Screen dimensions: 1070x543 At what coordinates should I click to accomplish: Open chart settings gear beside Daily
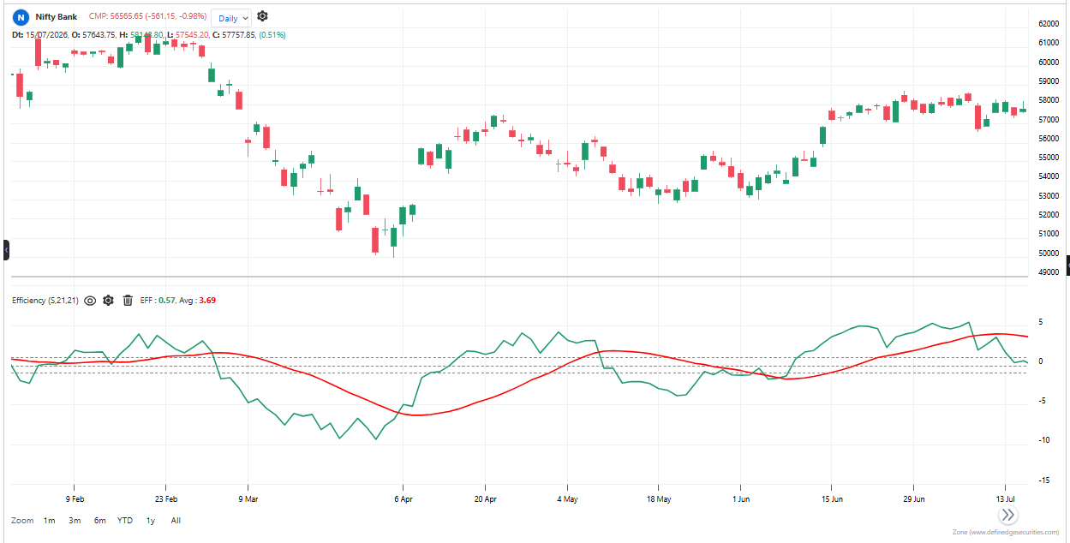pos(262,16)
